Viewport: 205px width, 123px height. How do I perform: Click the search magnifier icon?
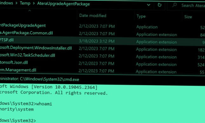(x=175, y=5)
